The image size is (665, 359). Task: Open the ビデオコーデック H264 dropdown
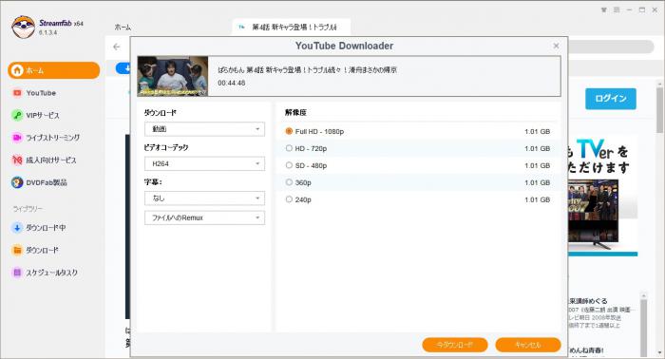coord(204,163)
